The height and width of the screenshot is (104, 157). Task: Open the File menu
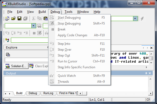(x=10, y=12)
